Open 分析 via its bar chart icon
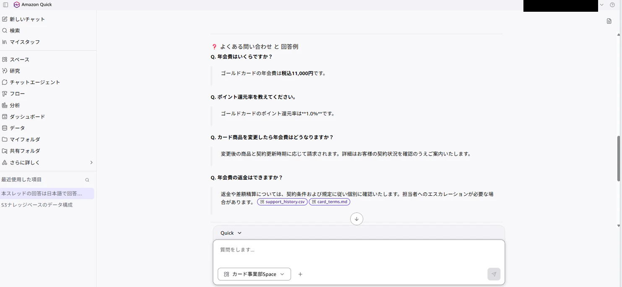The image size is (622, 287). point(5,105)
